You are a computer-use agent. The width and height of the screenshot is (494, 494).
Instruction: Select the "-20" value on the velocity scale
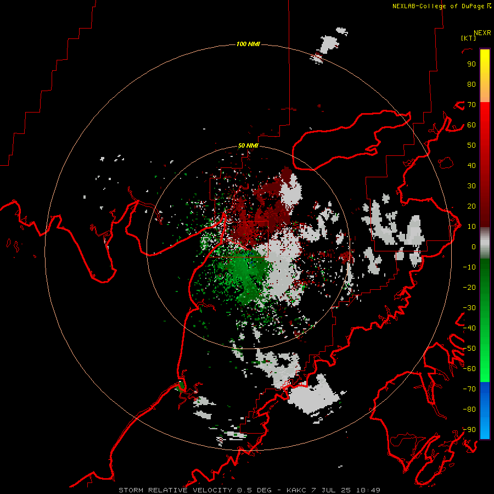[469, 287]
